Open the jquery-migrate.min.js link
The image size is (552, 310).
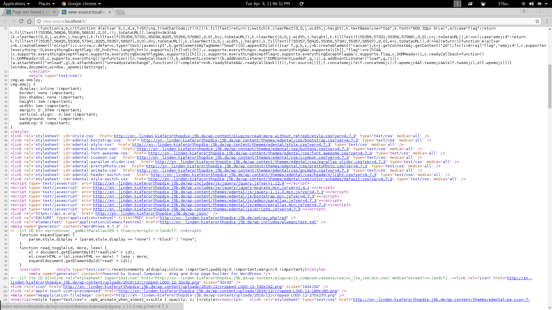pos(201,188)
